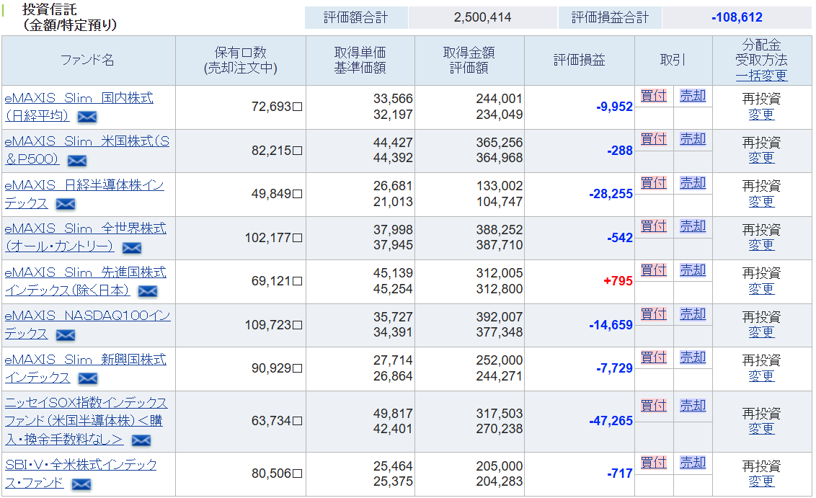Click 変更 under 再投資 for SBI・V・全米株式 row
Image resolution: width=816 pixels, height=498 pixels.
click(x=761, y=481)
